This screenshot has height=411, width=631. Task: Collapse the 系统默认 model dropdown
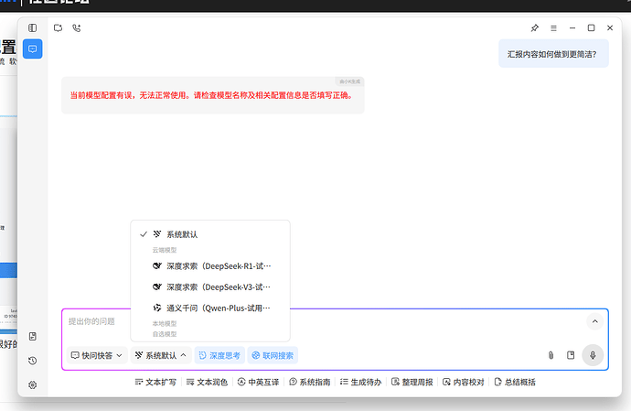click(x=161, y=355)
